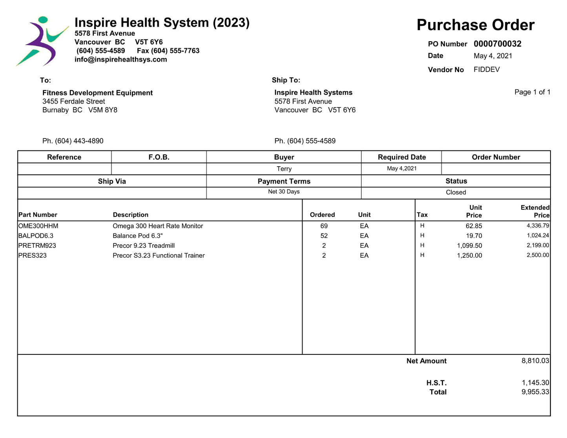
Task: Click the Inspire Health running figure logo
Action: (x=42, y=41)
